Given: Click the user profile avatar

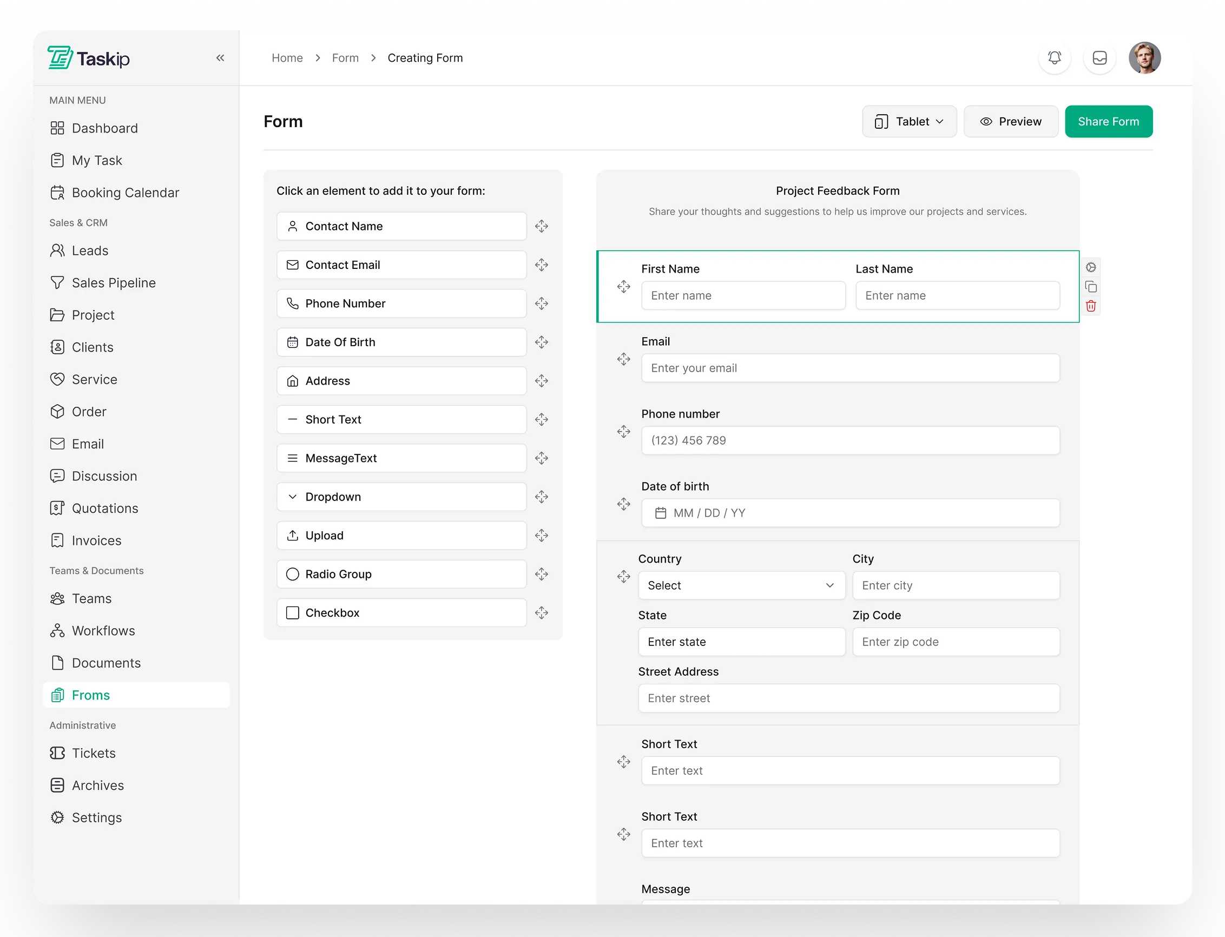Looking at the screenshot, I should pos(1144,58).
